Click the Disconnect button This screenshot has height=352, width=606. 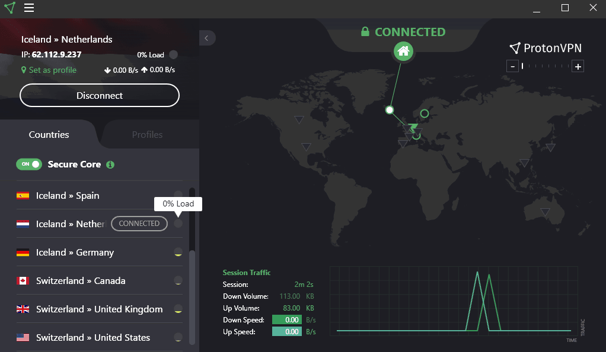coord(100,95)
